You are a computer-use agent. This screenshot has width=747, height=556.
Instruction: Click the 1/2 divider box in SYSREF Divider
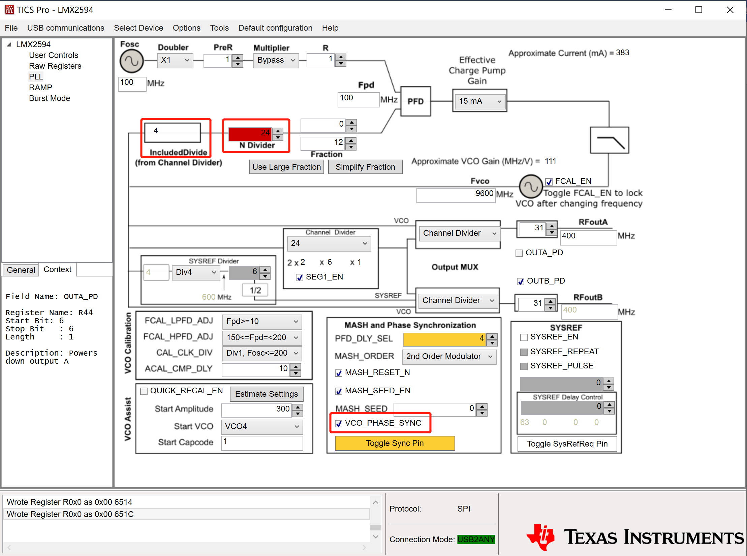pyautogui.click(x=255, y=290)
